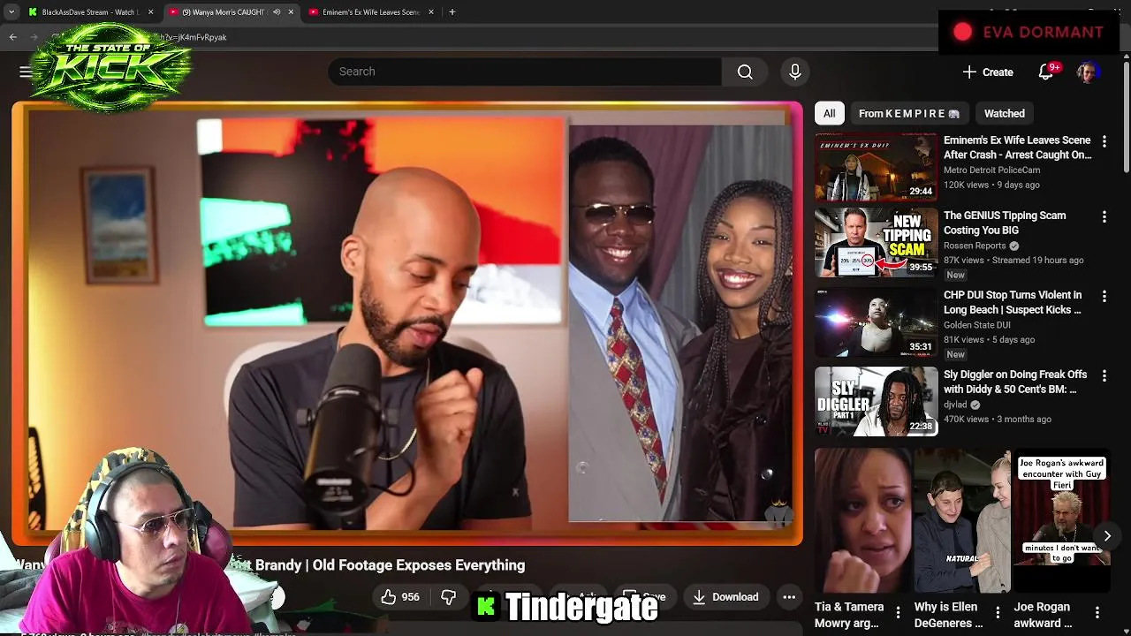
Task: Open CHP DUI Stop thumbnail
Action: click(876, 322)
